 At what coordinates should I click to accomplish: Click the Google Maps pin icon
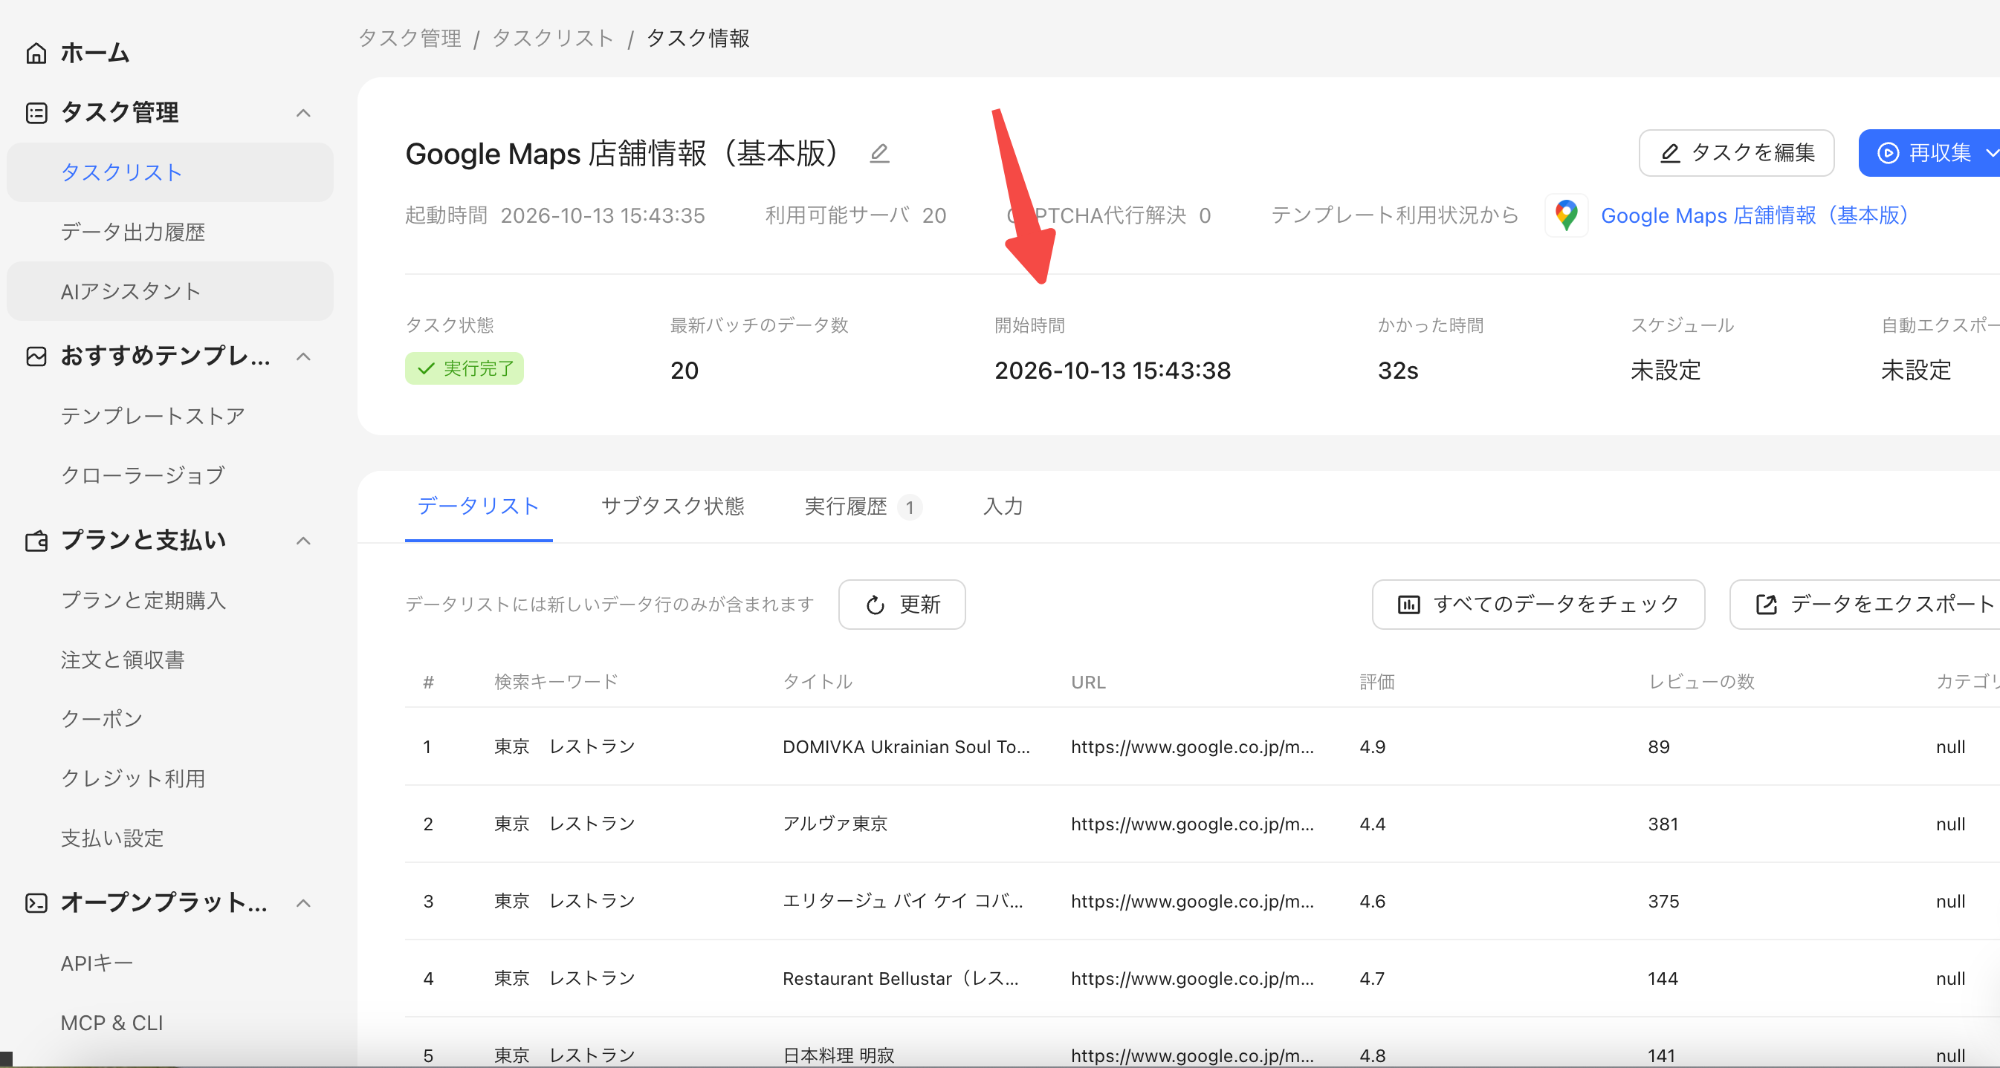pos(1566,215)
